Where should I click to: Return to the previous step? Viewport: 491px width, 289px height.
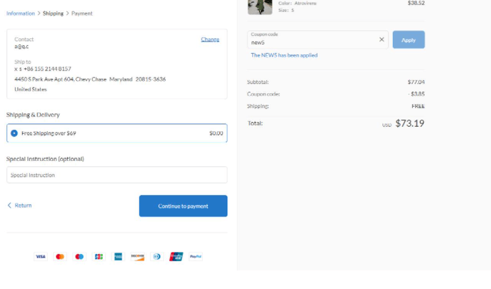click(20, 206)
